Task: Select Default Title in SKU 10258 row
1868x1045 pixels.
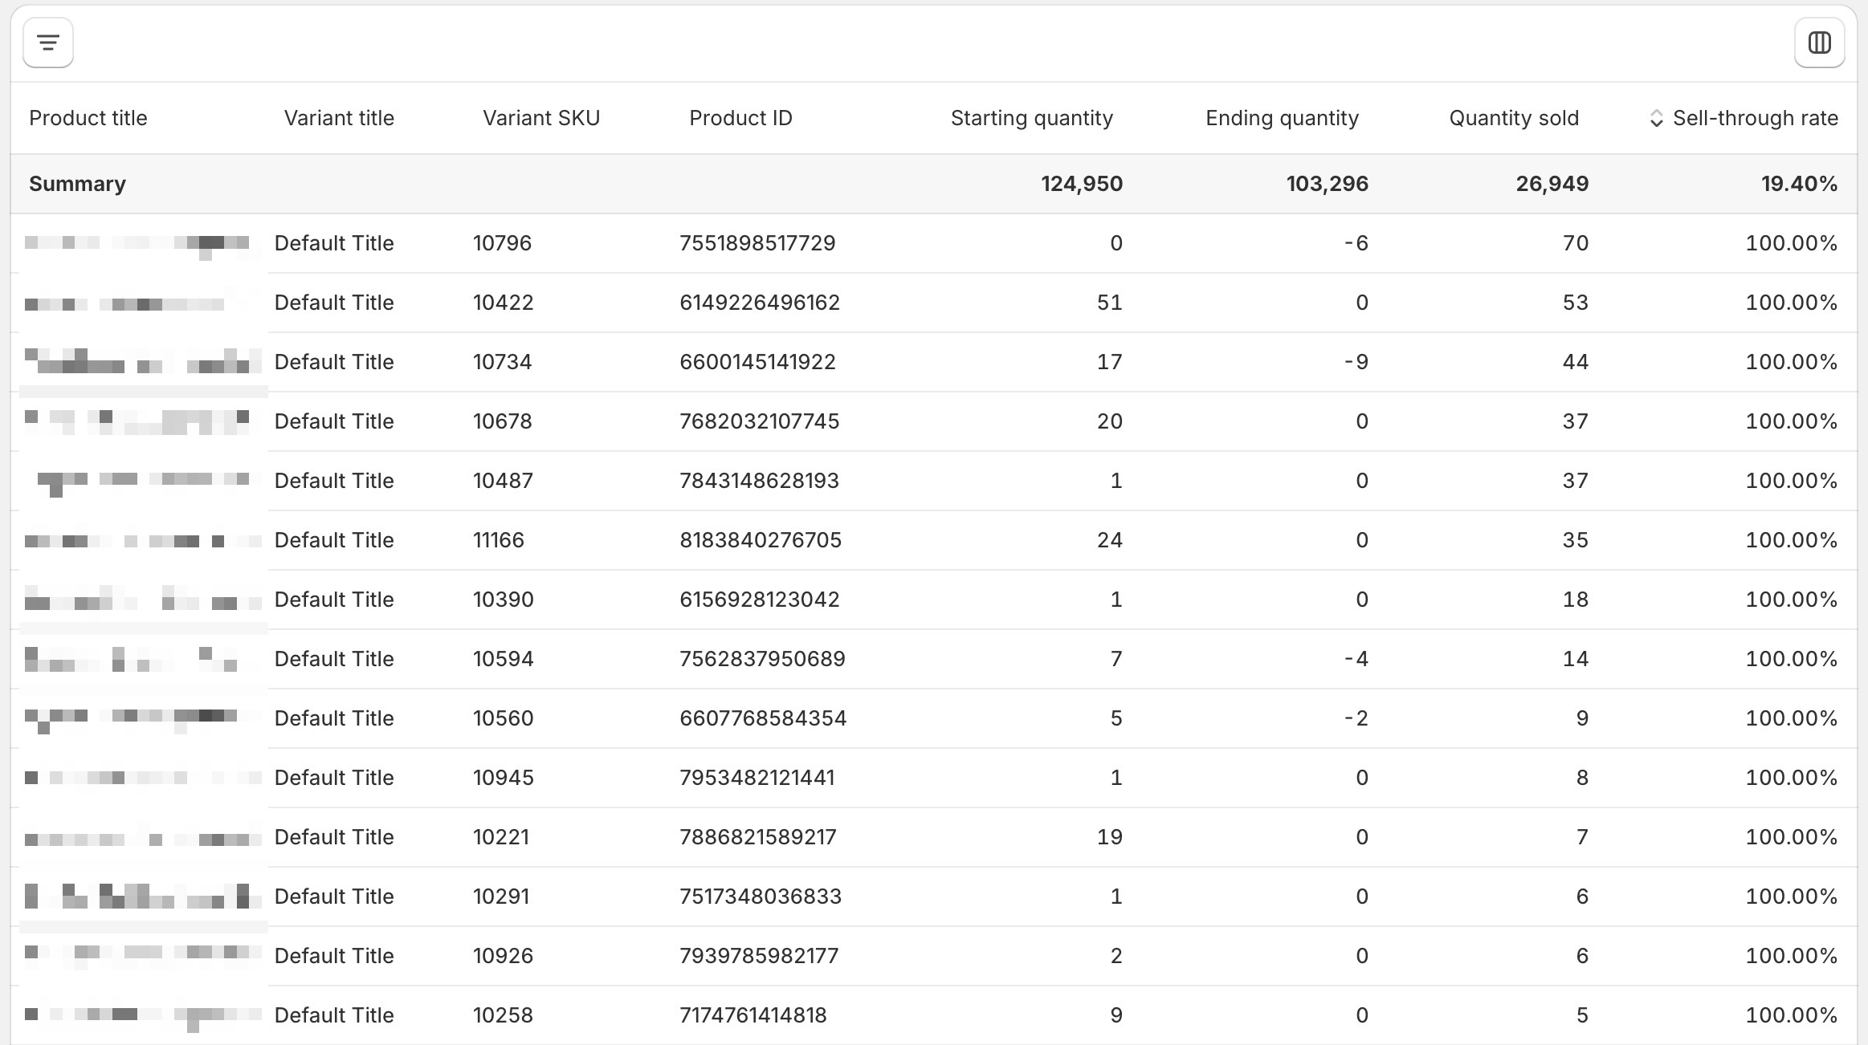Action: [x=334, y=1015]
